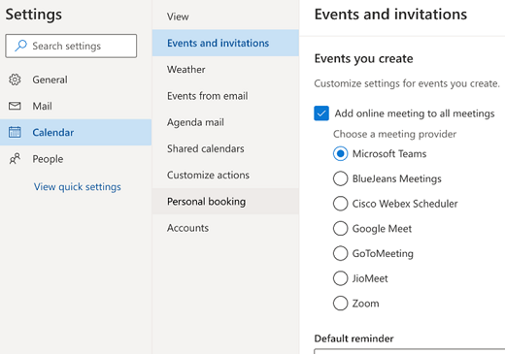Focus the Search settings field
Image resolution: width=505 pixels, height=354 pixels.
pyautogui.click(x=71, y=46)
